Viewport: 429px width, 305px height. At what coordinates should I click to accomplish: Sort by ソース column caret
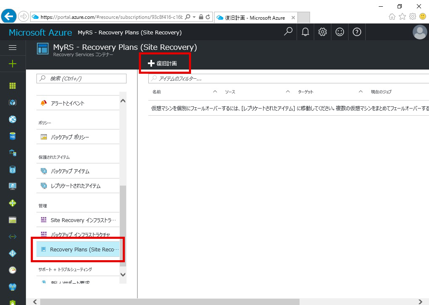coord(288,91)
